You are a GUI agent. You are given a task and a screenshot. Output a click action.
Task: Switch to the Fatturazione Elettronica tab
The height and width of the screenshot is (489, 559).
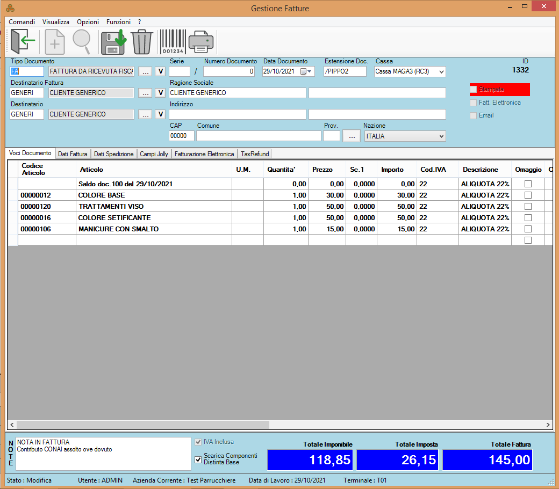coord(204,154)
